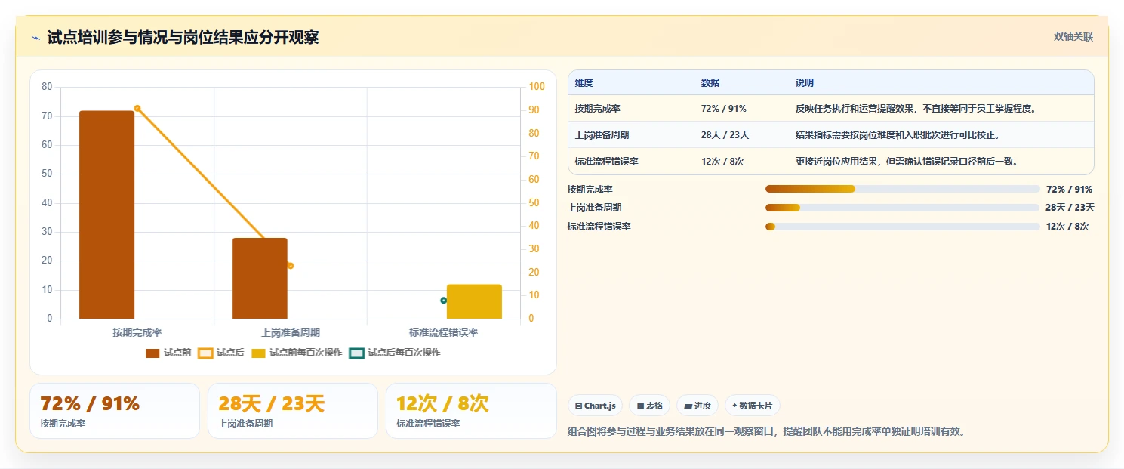This screenshot has height=469, width=1124.
Task: Toggle the 试点后 legend series
Action: tap(221, 353)
